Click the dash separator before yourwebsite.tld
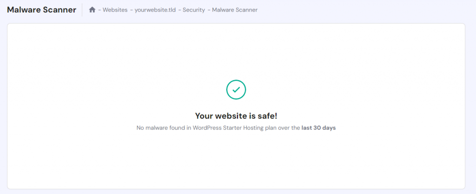The width and height of the screenshot is (476, 194). point(132,10)
